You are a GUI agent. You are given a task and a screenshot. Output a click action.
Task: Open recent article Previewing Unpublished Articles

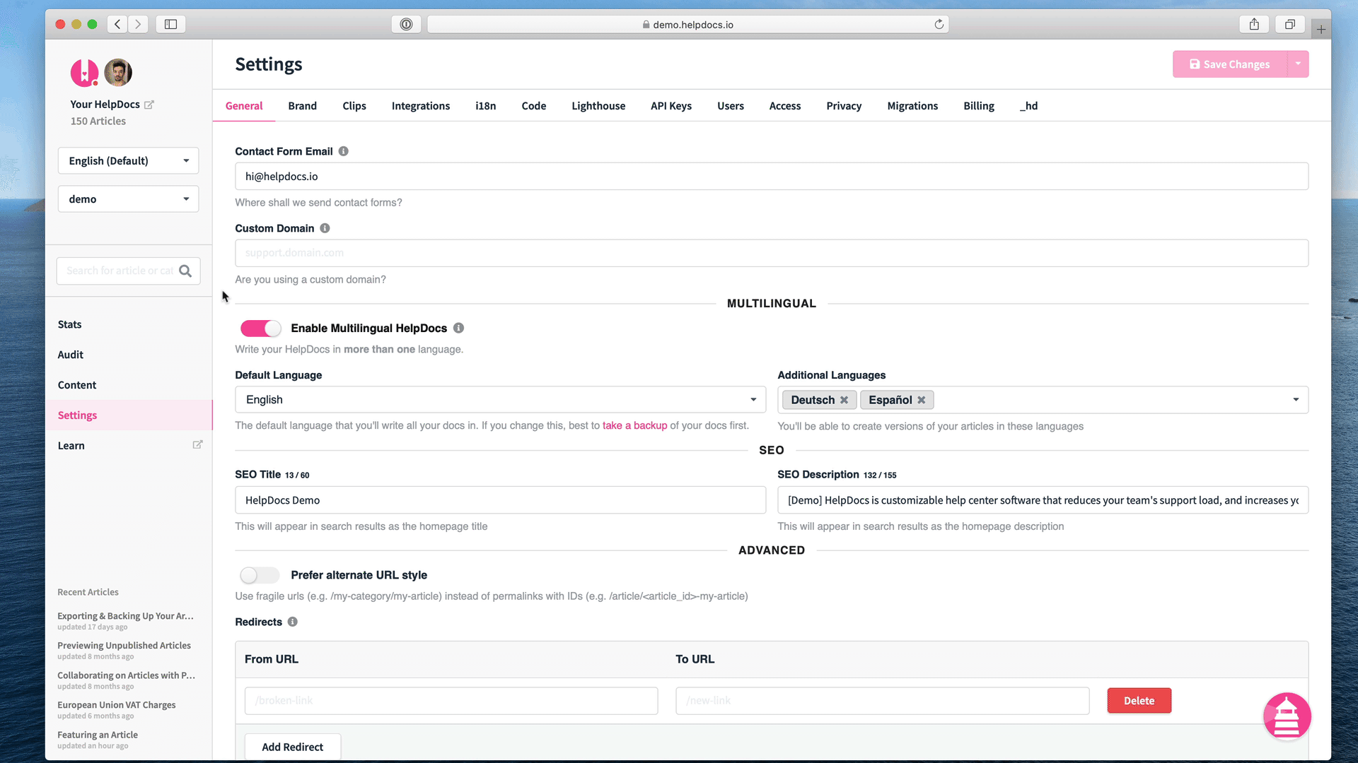(x=124, y=646)
